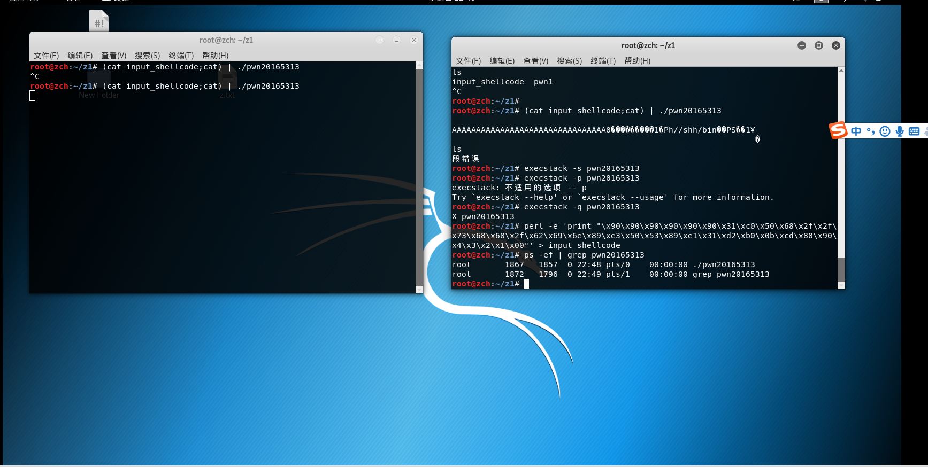Click the 'execstack -q pwn20165313' line
This screenshot has width=928, height=467.
tap(546, 207)
